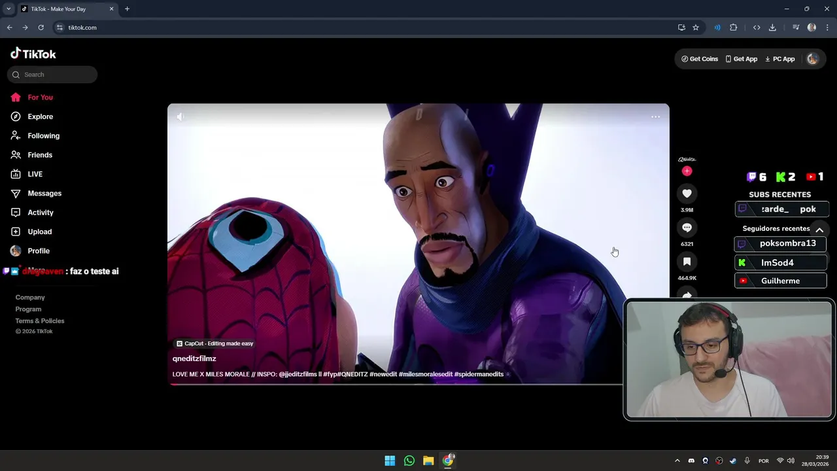
Task: Open the TikTok account avatar menu
Action: 813,59
